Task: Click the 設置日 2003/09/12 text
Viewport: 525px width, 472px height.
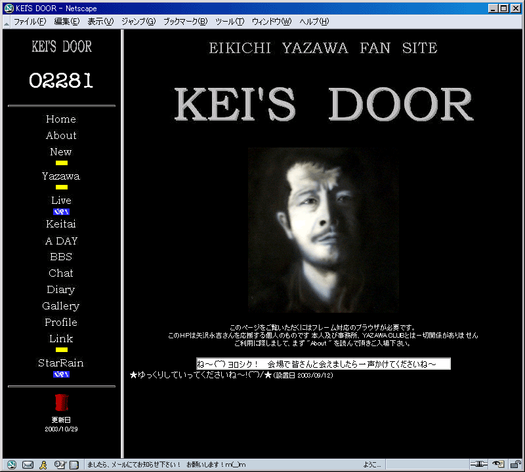Action: [x=303, y=376]
